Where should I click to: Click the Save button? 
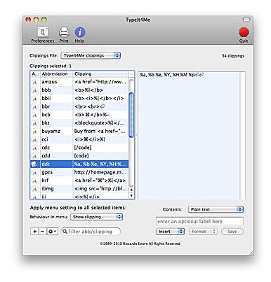pos(232,232)
